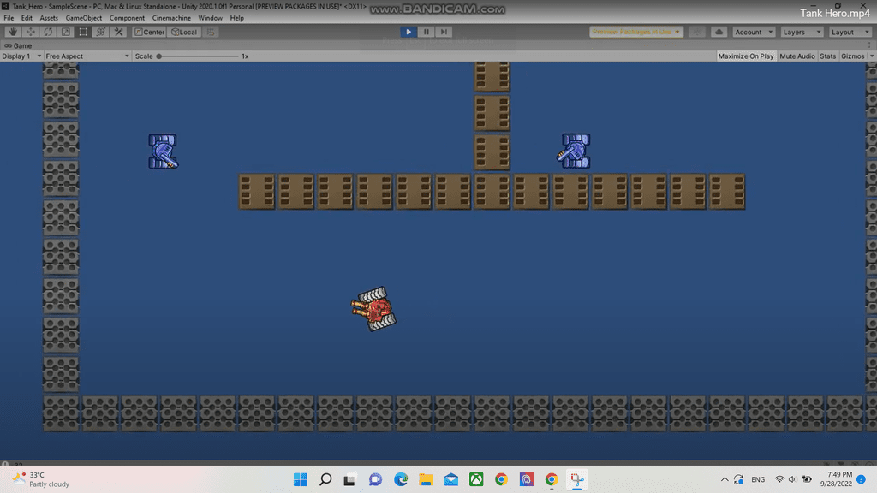This screenshot has height=493, width=877.
Task: Toggle Stats overlay
Action: point(827,56)
